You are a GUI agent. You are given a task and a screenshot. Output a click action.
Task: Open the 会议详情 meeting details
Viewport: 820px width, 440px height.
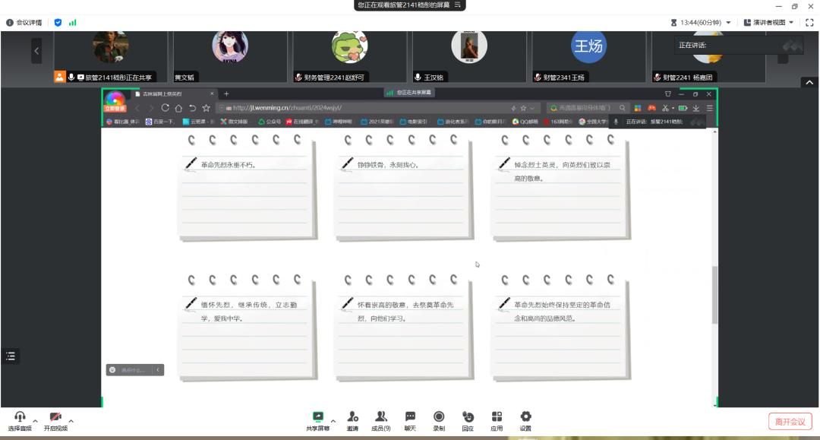coord(24,23)
